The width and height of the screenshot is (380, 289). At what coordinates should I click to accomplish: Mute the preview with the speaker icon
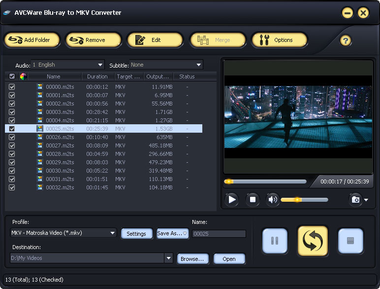[x=273, y=200]
